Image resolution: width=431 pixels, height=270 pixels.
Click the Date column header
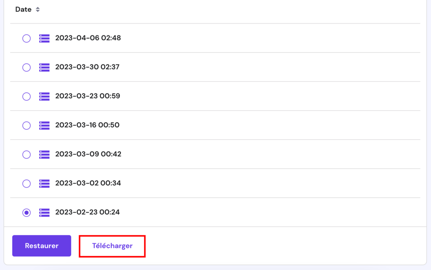coord(23,9)
